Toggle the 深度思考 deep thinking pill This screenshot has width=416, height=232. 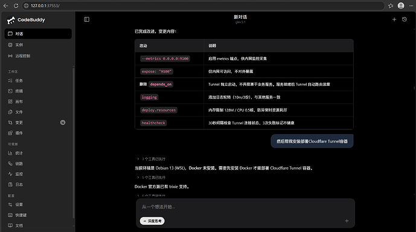click(152, 221)
